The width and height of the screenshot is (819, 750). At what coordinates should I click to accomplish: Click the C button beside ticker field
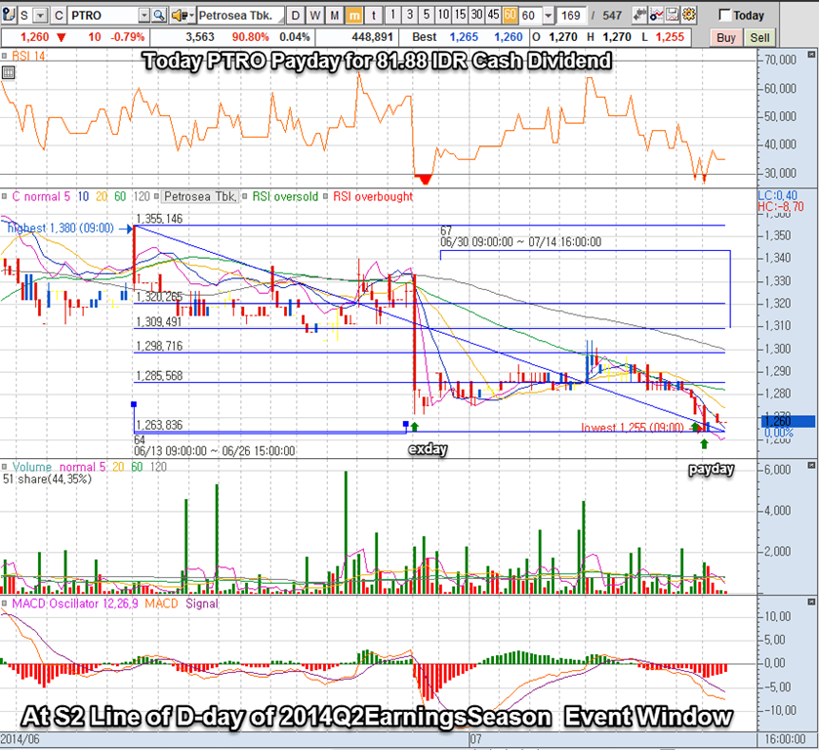pos(59,16)
